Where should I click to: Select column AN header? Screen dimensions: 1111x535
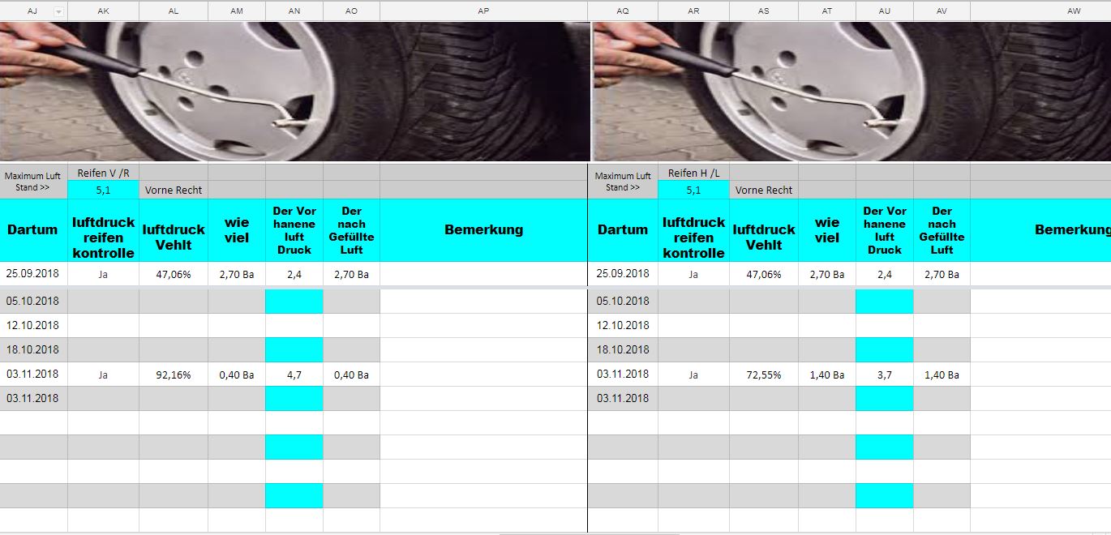(294, 11)
